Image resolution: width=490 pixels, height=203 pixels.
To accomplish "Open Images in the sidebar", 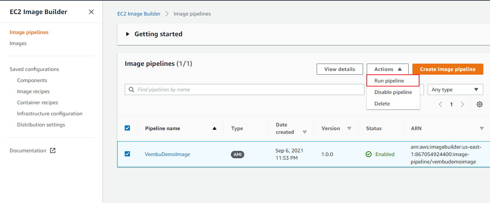I will click(x=18, y=43).
